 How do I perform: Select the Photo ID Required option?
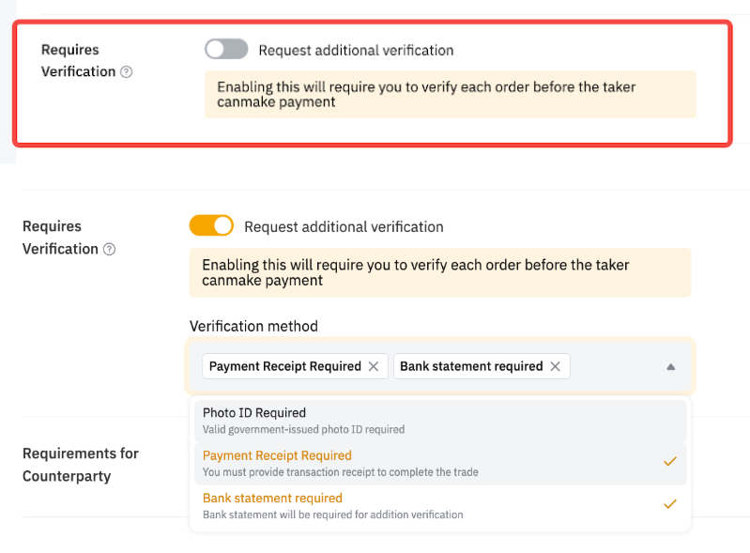253,413
